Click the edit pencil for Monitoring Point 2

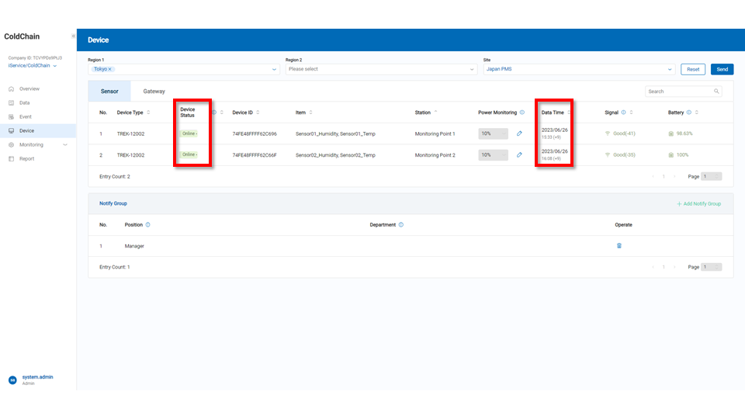tap(519, 154)
